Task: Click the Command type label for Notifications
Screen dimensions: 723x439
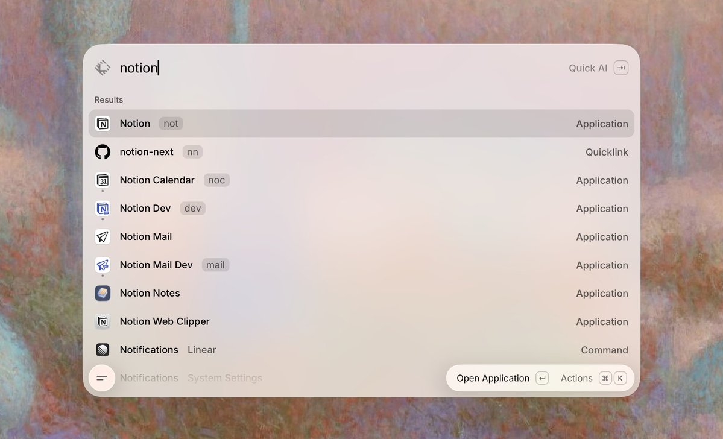Action: (x=604, y=350)
